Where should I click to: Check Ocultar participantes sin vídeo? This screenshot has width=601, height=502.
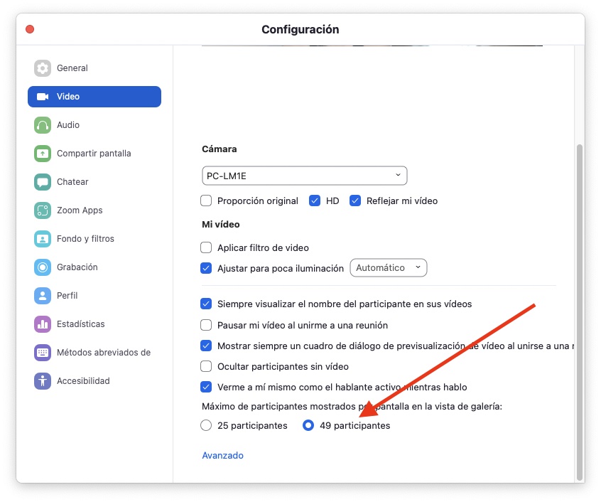tap(207, 367)
